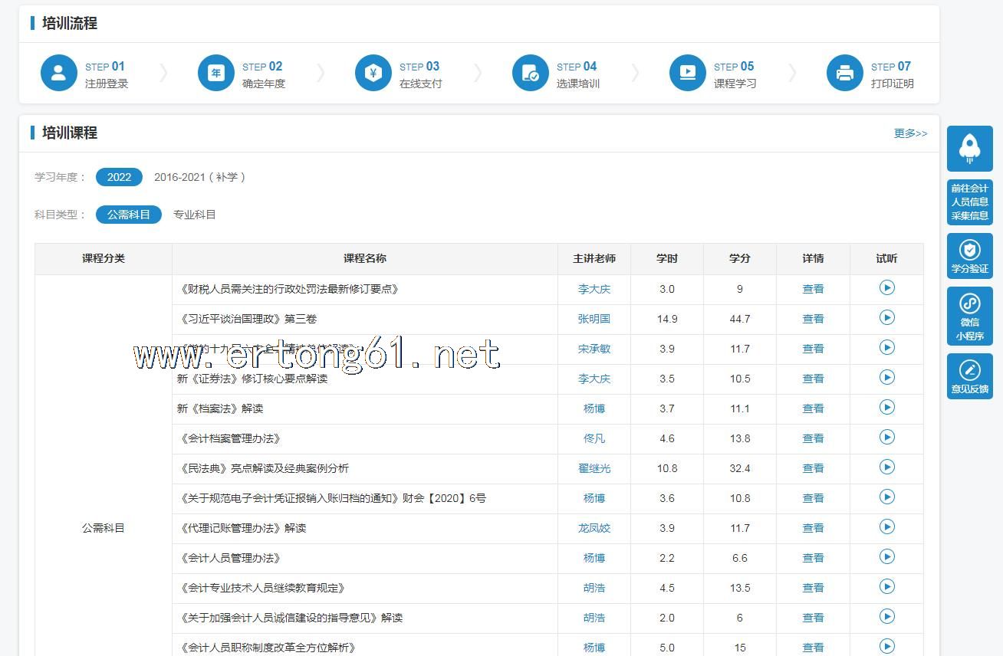Click the 选课培训 step 04 icon
Viewport: 1003px width, 656px height.
tap(531, 74)
